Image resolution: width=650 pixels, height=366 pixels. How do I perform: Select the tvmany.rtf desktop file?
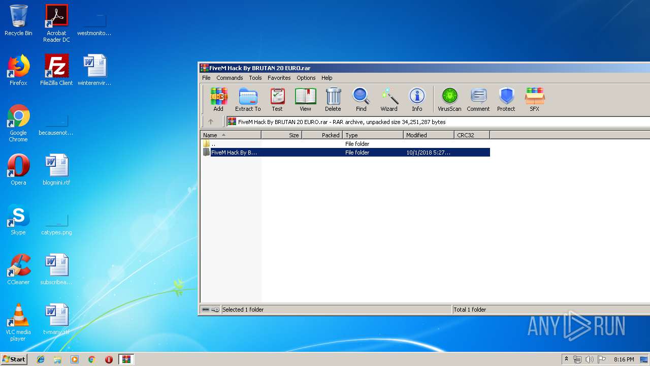[56, 319]
